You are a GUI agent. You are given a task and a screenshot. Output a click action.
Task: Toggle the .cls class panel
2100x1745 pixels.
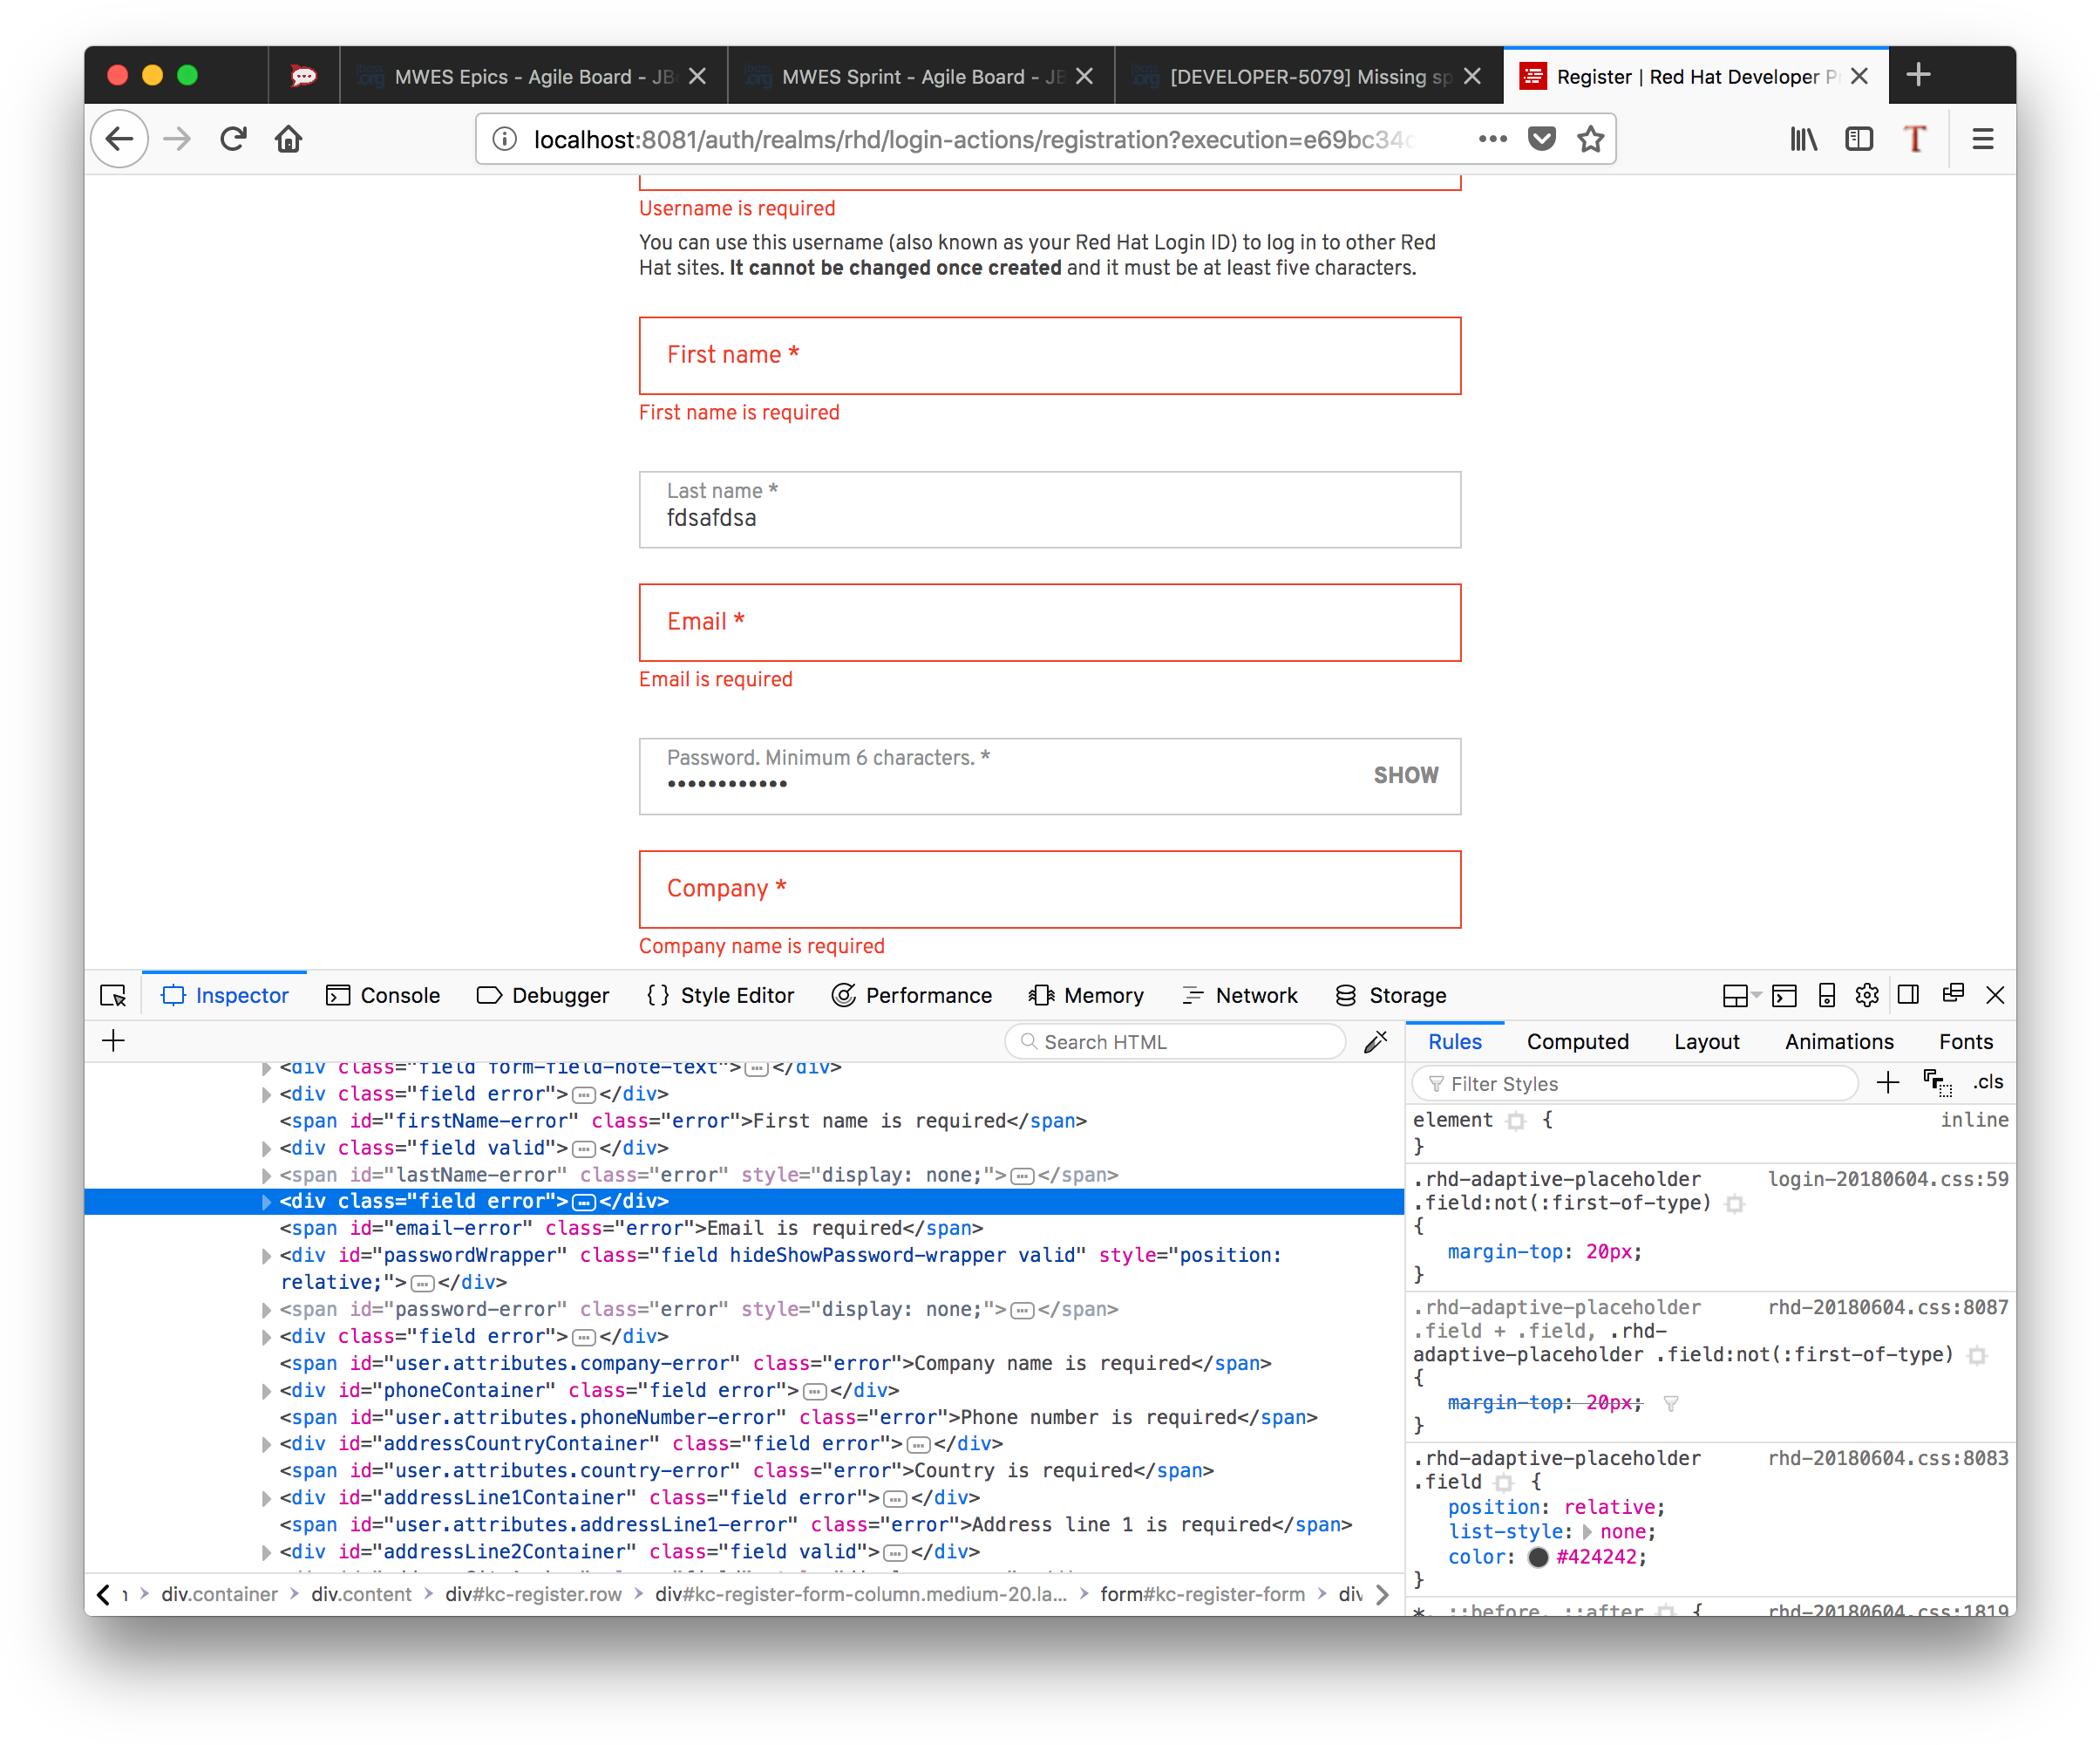1988,1082
